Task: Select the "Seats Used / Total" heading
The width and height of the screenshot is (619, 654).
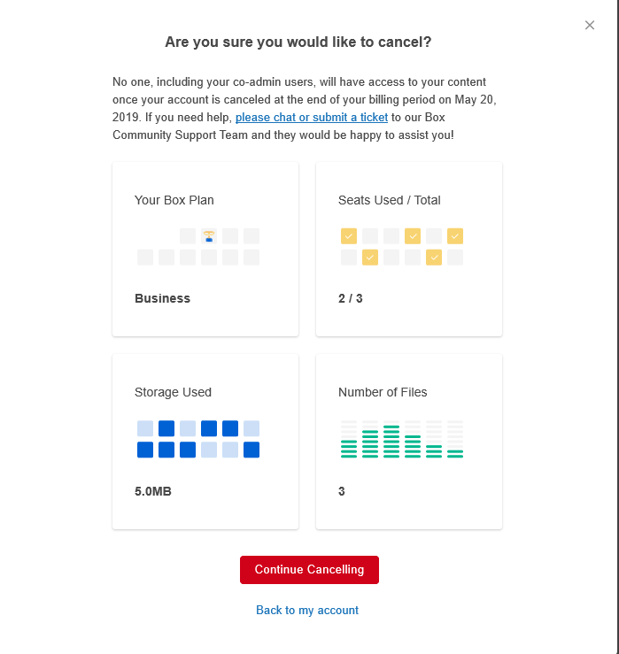Action: pyautogui.click(x=390, y=200)
